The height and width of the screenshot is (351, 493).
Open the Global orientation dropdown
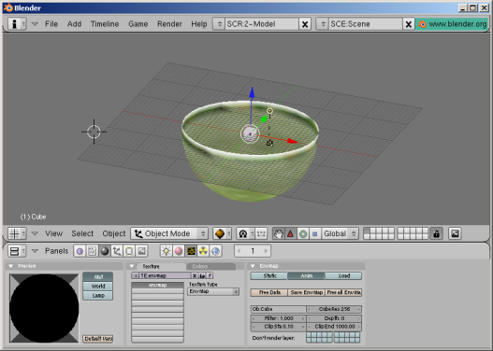click(340, 233)
